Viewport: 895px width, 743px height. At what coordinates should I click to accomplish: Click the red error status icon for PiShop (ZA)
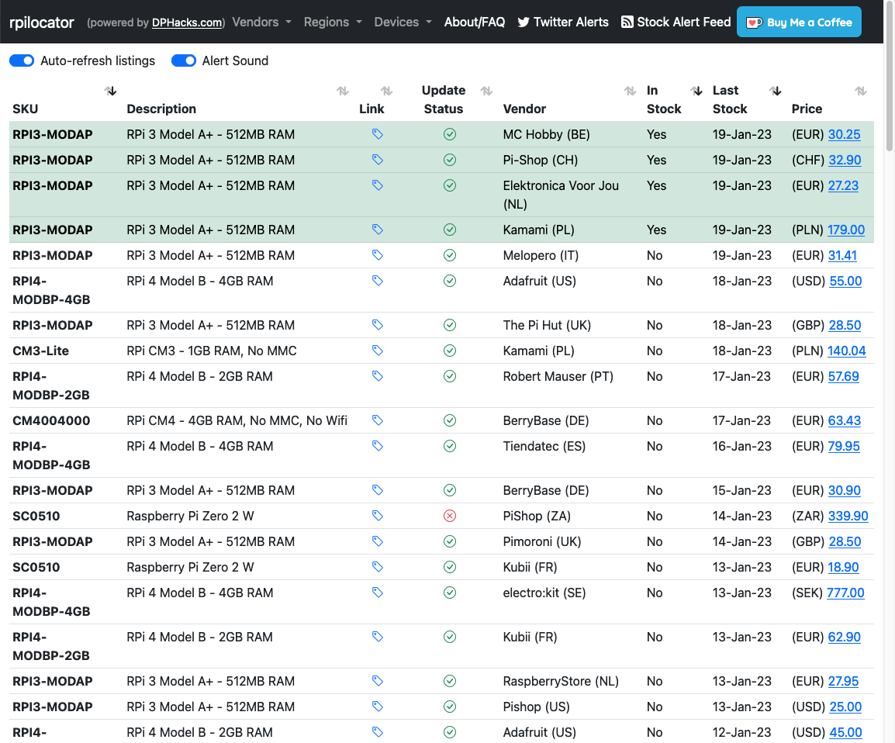449,516
